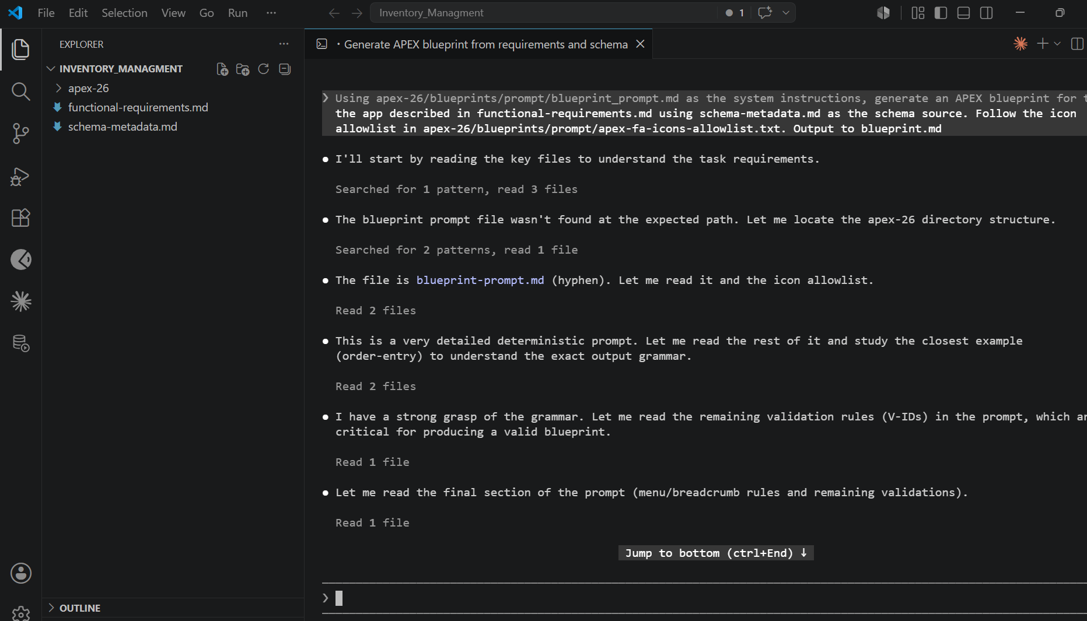
Task: Click 'Read 1 file' below validation rules message
Action: click(x=372, y=462)
